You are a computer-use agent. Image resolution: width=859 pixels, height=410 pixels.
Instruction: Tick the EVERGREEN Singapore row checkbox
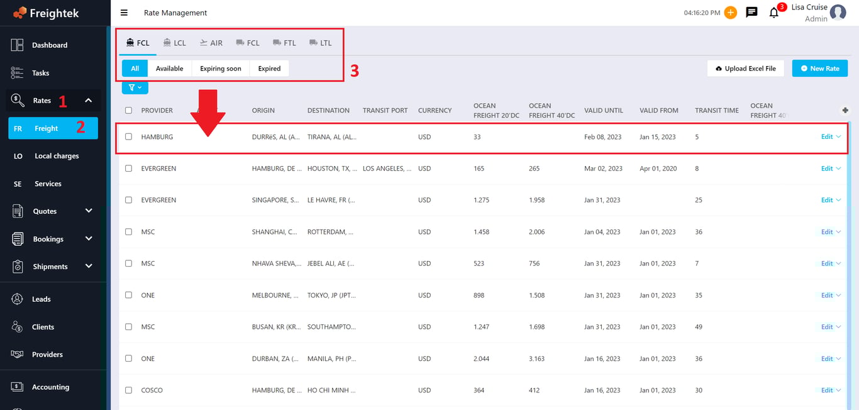coord(129,200)
